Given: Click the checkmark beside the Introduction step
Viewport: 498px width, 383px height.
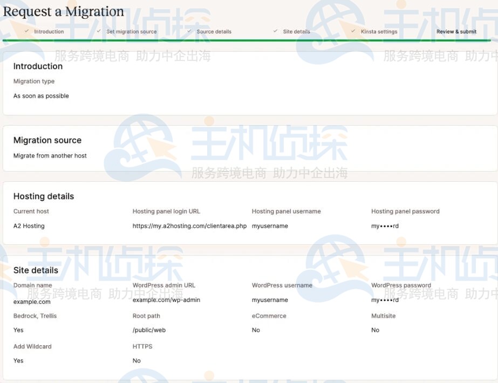Looking at the screenshot, I should click(x=26, y=31).
